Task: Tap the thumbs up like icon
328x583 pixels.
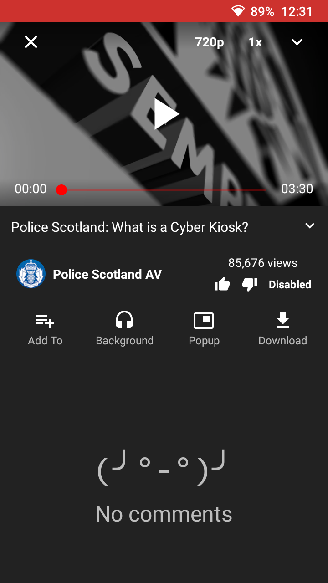Action: pos(222,285)
